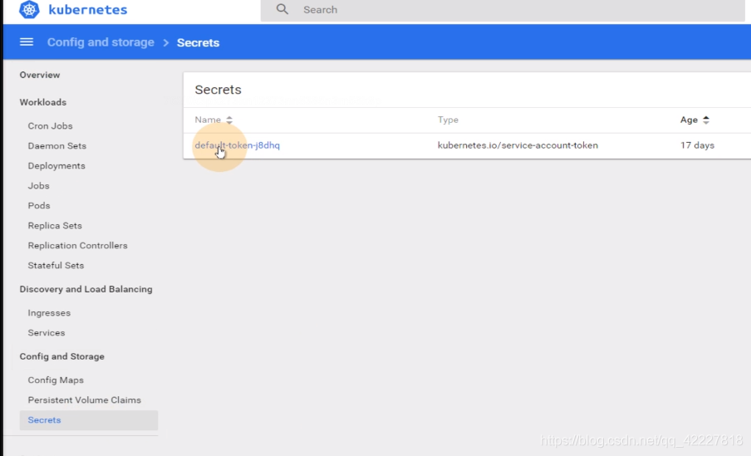Click the Type column header
The width and height of the screenshot is (751, 456).
(x=448, y=120)
